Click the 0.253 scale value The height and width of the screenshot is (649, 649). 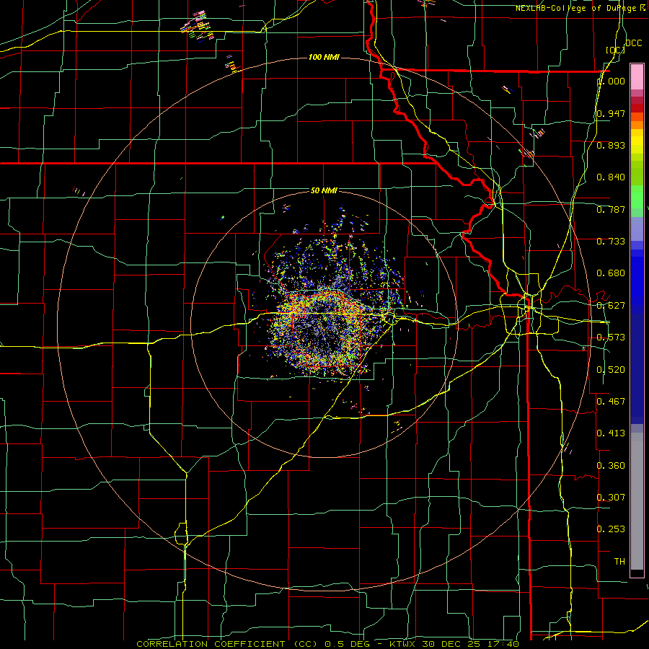click(x=611, y=529)
